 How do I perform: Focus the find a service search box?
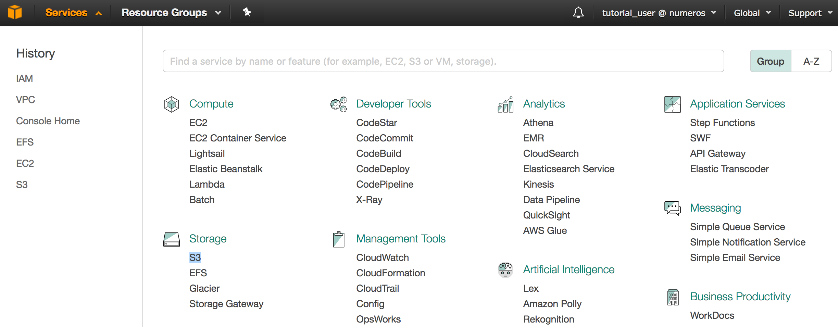click(443, 61)
